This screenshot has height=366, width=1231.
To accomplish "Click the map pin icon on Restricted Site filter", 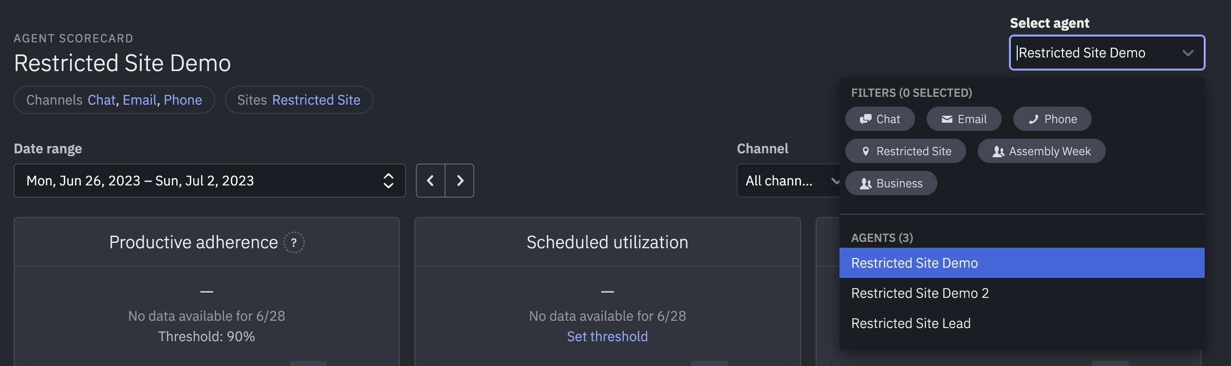I will tap(865, 151).
